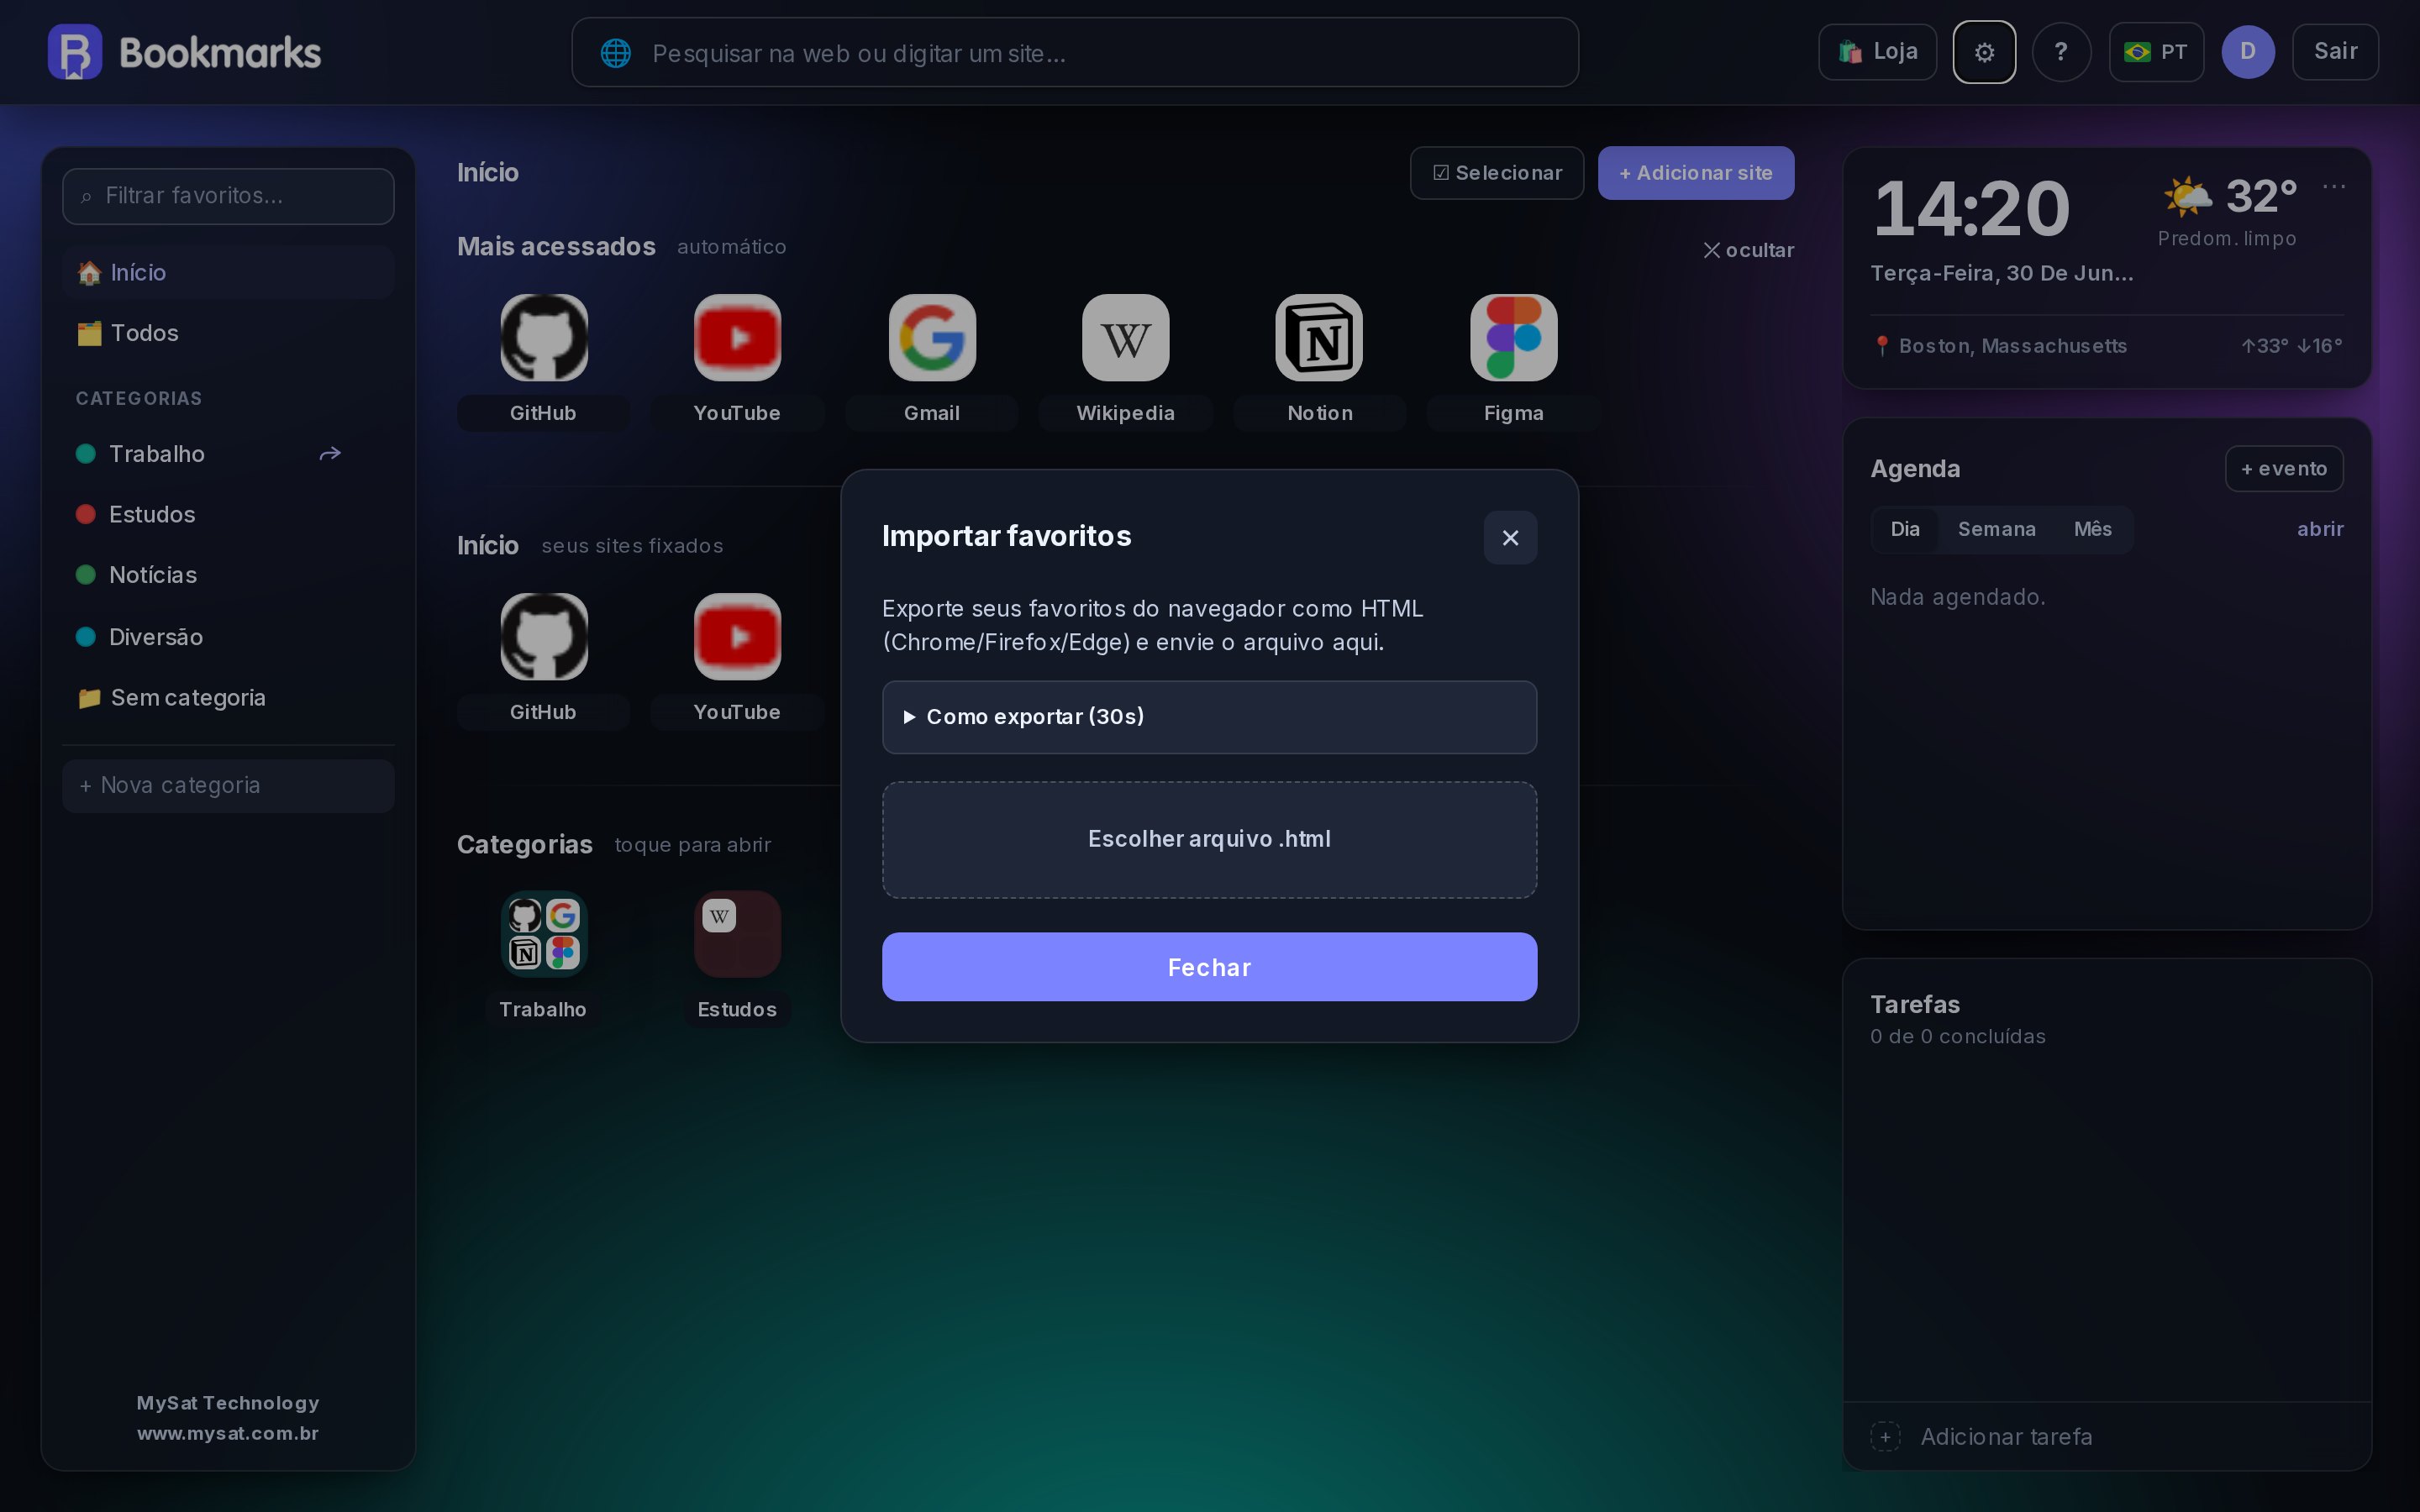Toggle Selecionar selection mode
This screenshot has height=1512, width=2420.
[1496, 173]
